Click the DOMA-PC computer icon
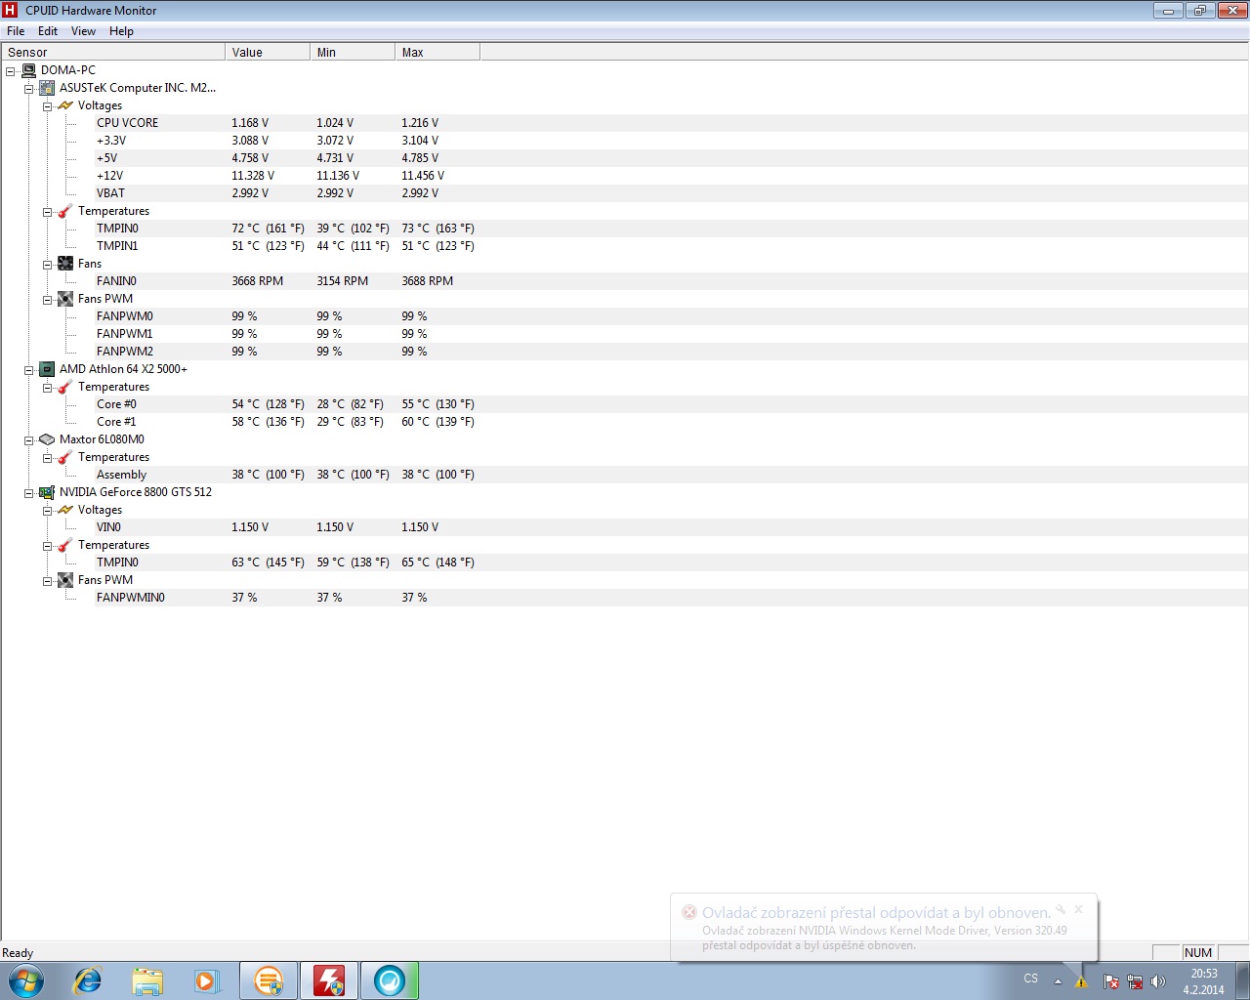Image resolution: width=1250 pixels, height=1000 pixels. tap(29, 70)
